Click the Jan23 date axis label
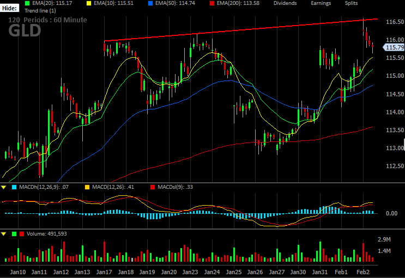This screenshot has width=405, height=278. (x=190, y=272)
